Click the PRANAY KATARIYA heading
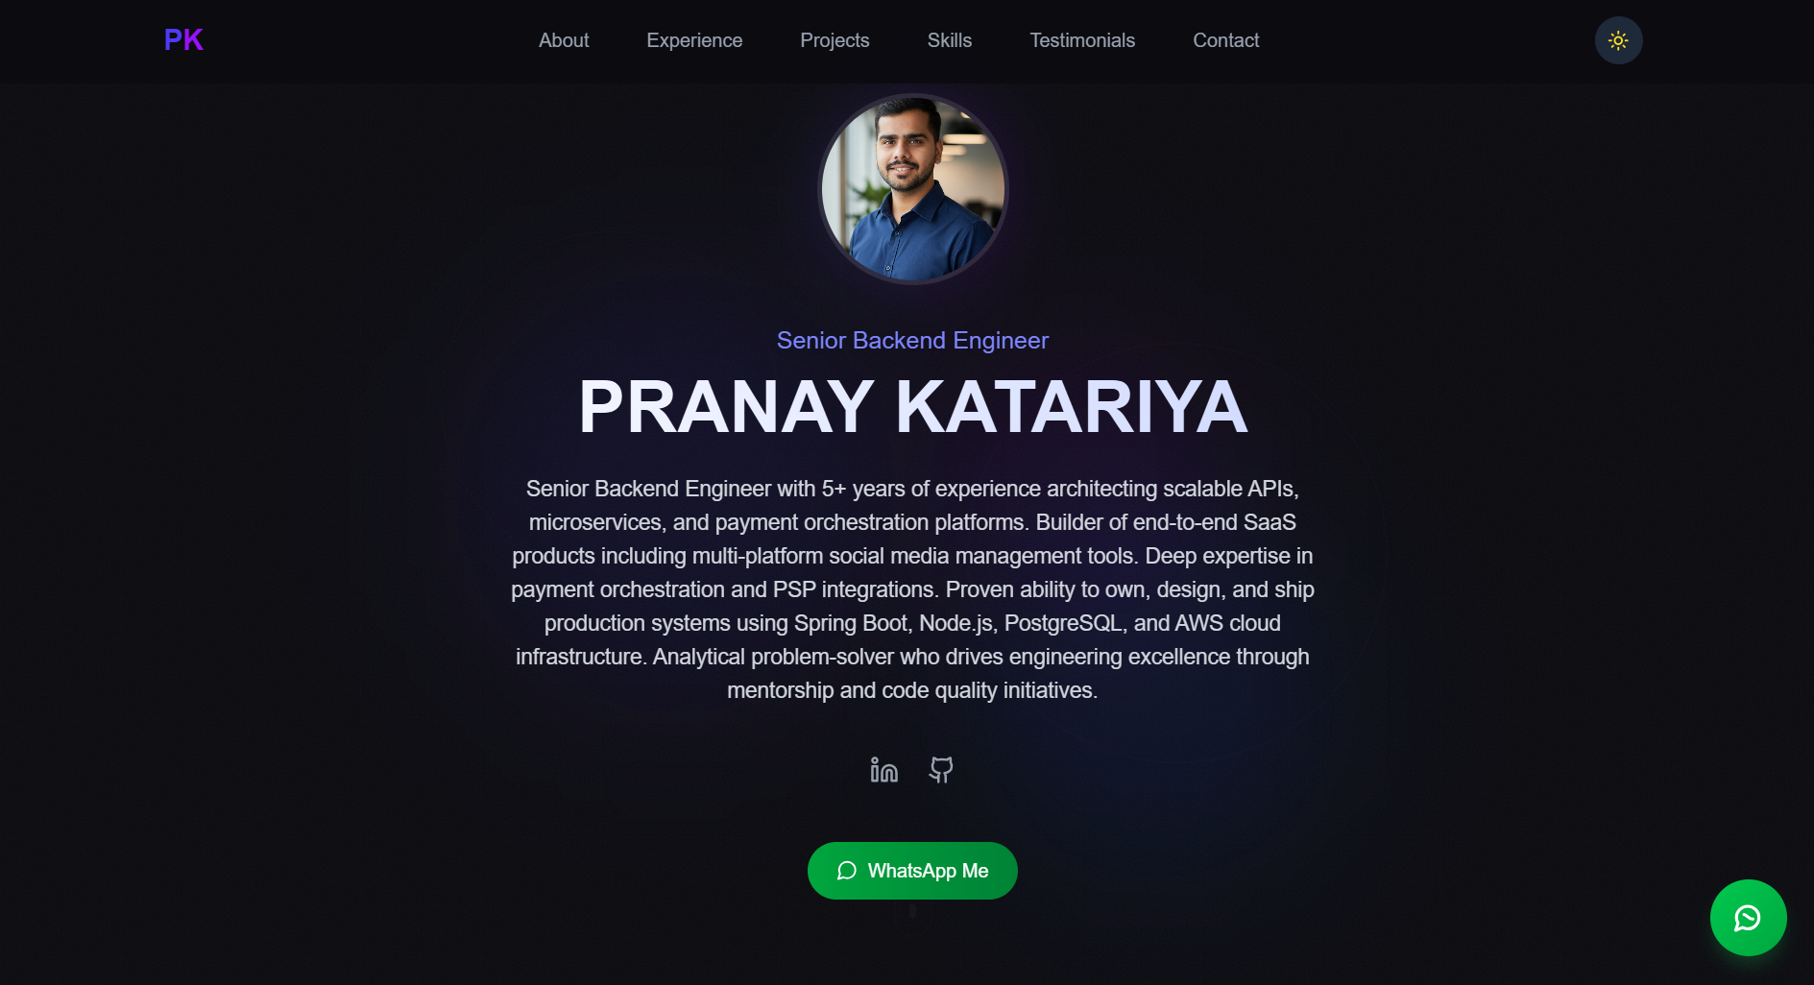 (x=912, y=407)
